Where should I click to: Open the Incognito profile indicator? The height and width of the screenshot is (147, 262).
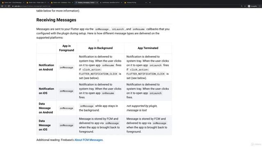tap(252, 6)
